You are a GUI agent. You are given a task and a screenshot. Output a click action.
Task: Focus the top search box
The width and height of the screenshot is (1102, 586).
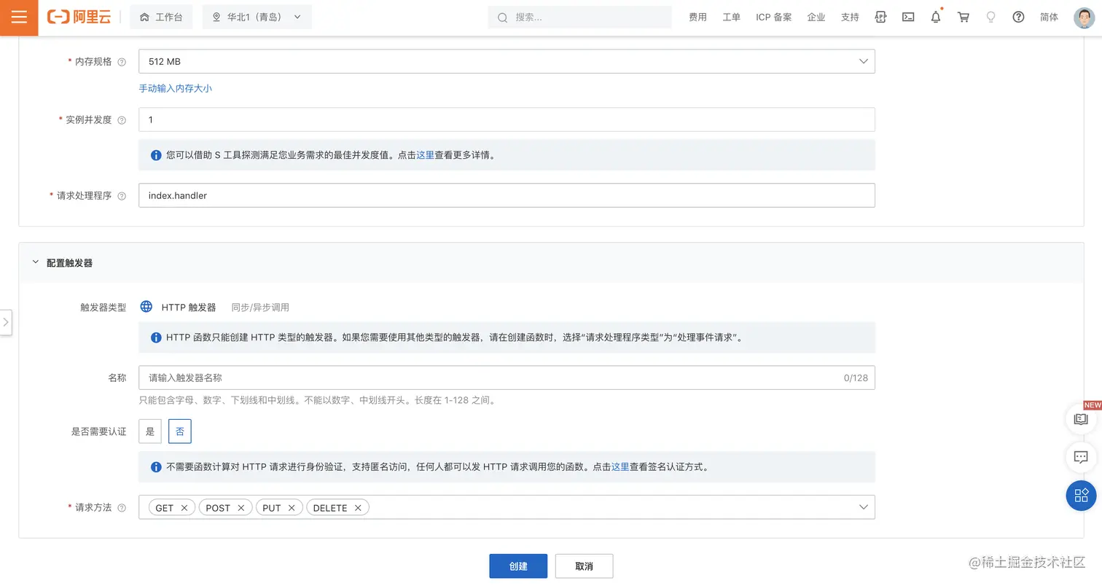[x=579, y=17]
